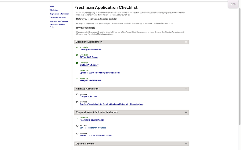241x150 pixels.
Task: Open F-1 Student Services in the sidebar
Action: (x=58, y=17)
